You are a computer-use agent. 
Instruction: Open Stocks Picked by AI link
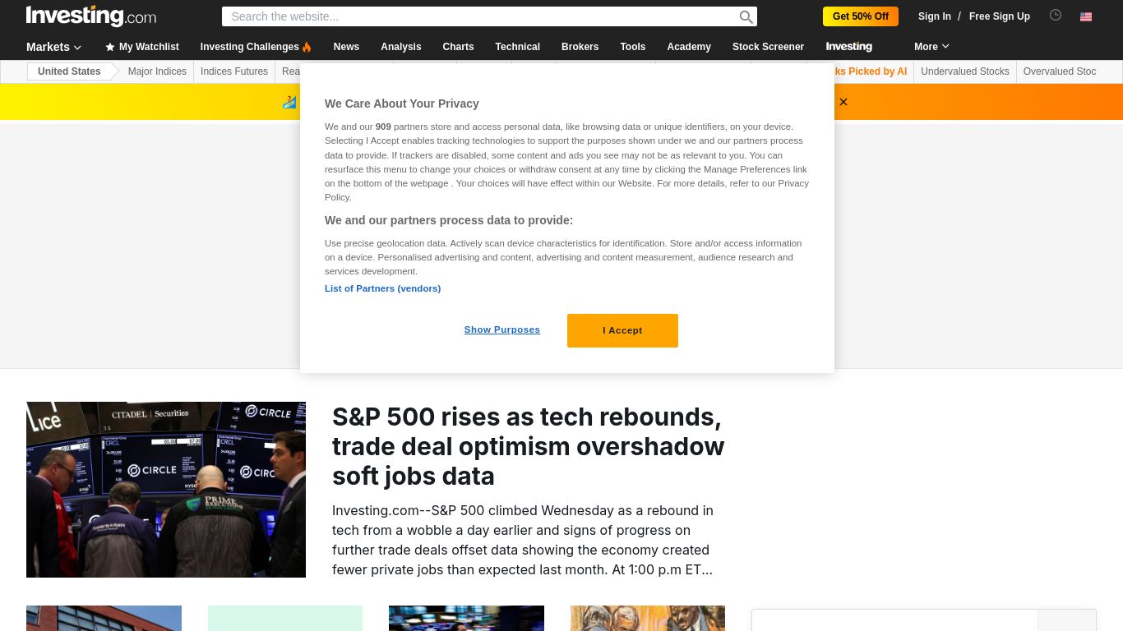tap(870, 71)
